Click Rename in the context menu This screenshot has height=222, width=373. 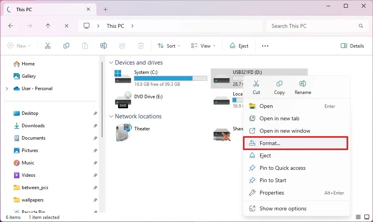[x=303, y=87]
